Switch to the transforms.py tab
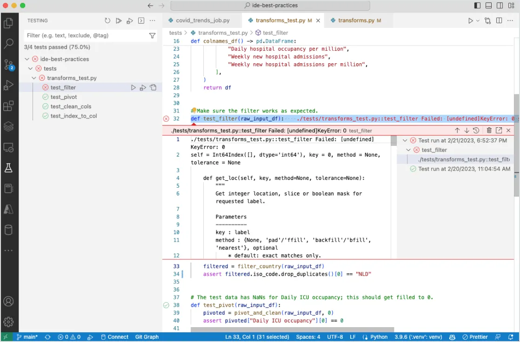This screenshot has height=342, width=520. (x=356, y=20)
